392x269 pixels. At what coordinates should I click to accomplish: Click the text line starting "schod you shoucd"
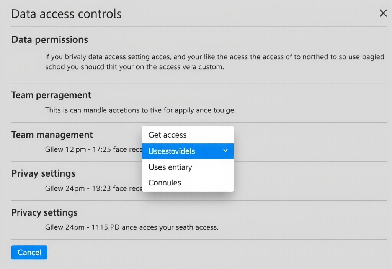click(134, 66)
